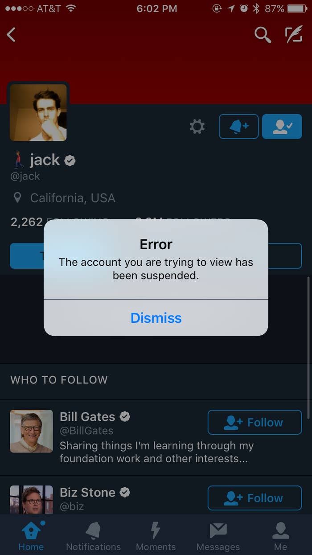Toggle the following status button
This screenshot has width=312, height=555.
(x=282, y=127)
